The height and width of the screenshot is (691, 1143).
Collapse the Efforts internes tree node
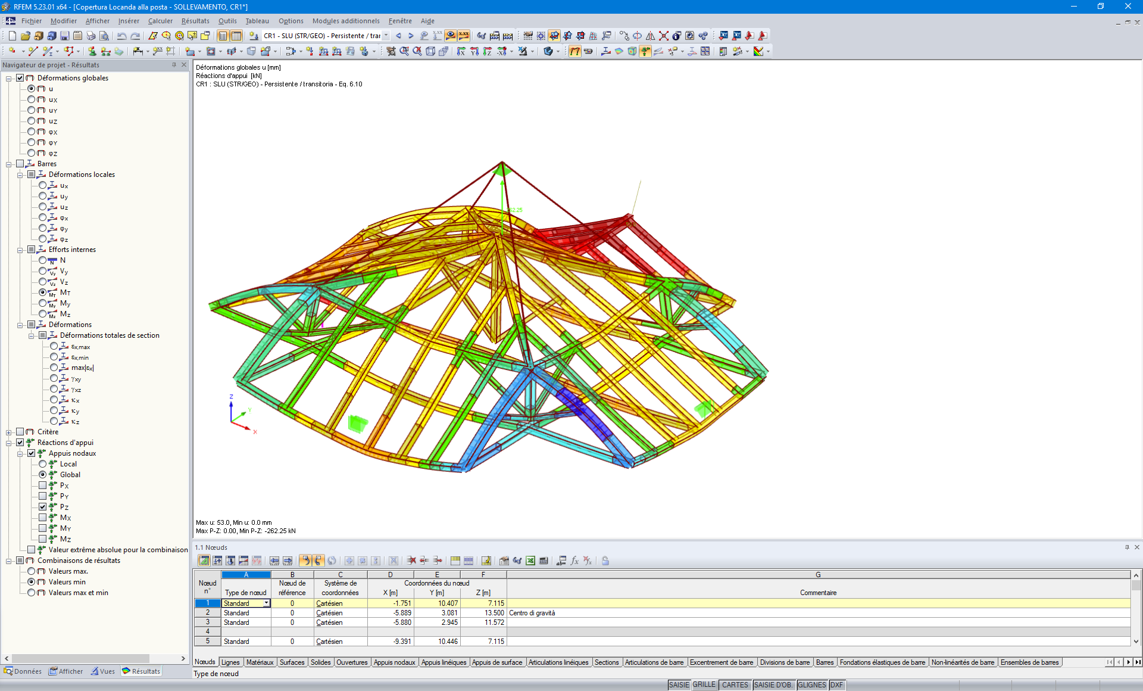click(20, 250)
